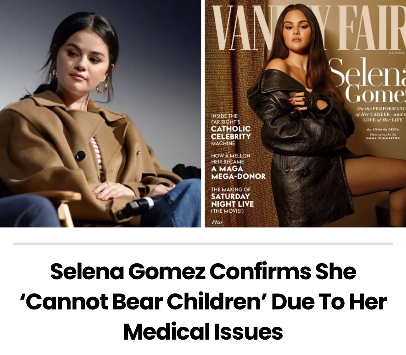Screen dimensions: 406x355
Task: Click the left photo of woman in tan coat
Action: point(100,113)
